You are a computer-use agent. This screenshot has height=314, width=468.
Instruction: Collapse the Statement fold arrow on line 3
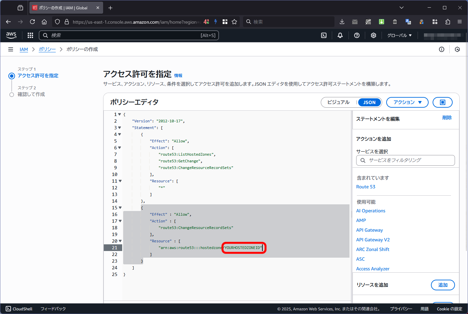click(120, 128)
